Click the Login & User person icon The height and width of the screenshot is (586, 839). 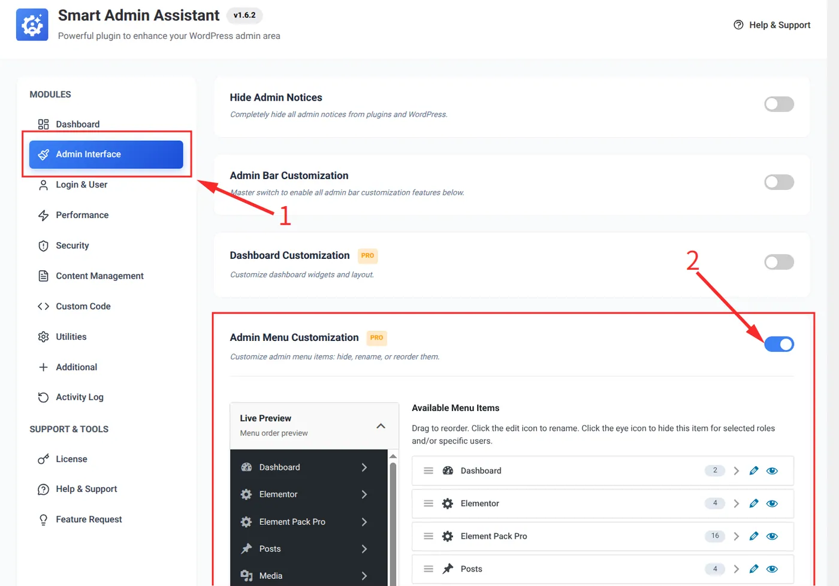click(x=43, y=185)
